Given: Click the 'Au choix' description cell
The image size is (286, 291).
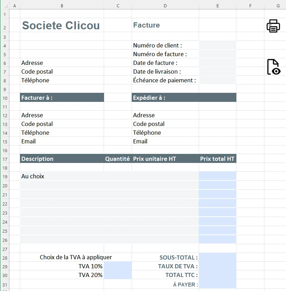Looking at the screenshot, I should click(x=62, y=176).
